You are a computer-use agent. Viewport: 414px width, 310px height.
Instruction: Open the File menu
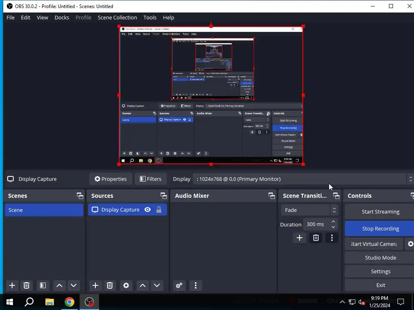11,17
